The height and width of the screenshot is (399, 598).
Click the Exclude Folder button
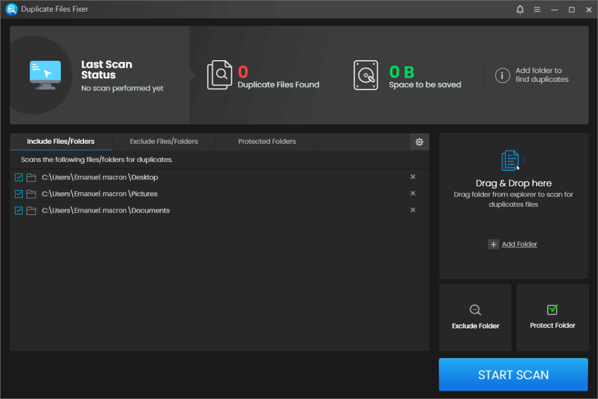pyautogui.click(x=475, y=317)
